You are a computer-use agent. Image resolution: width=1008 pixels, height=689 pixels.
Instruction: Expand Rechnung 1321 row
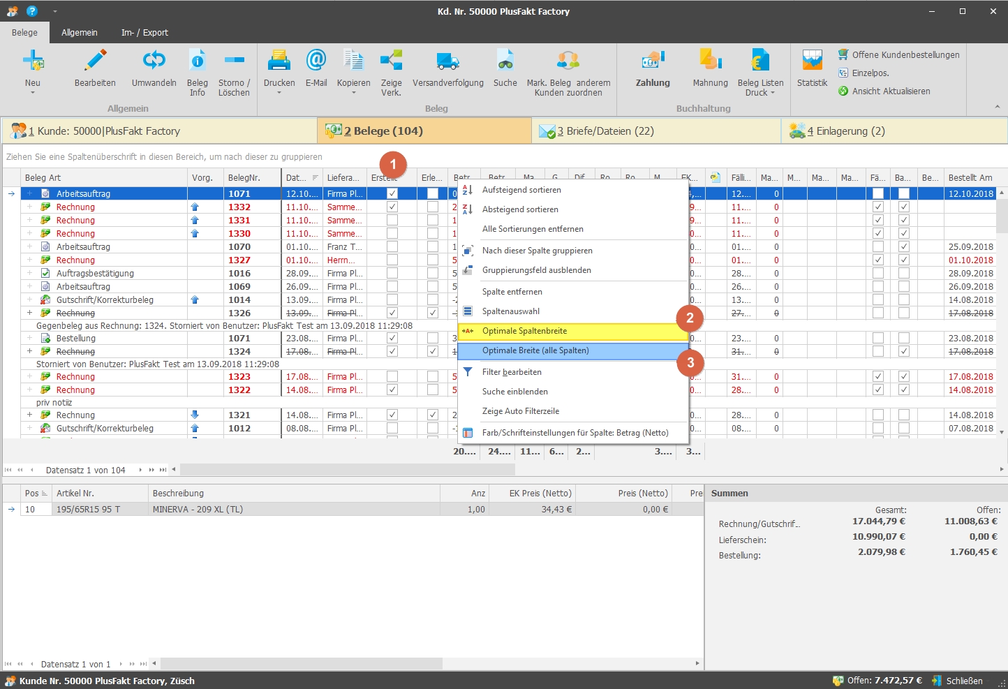[x=29, y=415]
